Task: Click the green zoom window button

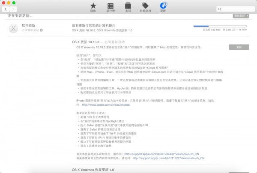Action: point(14,3)
